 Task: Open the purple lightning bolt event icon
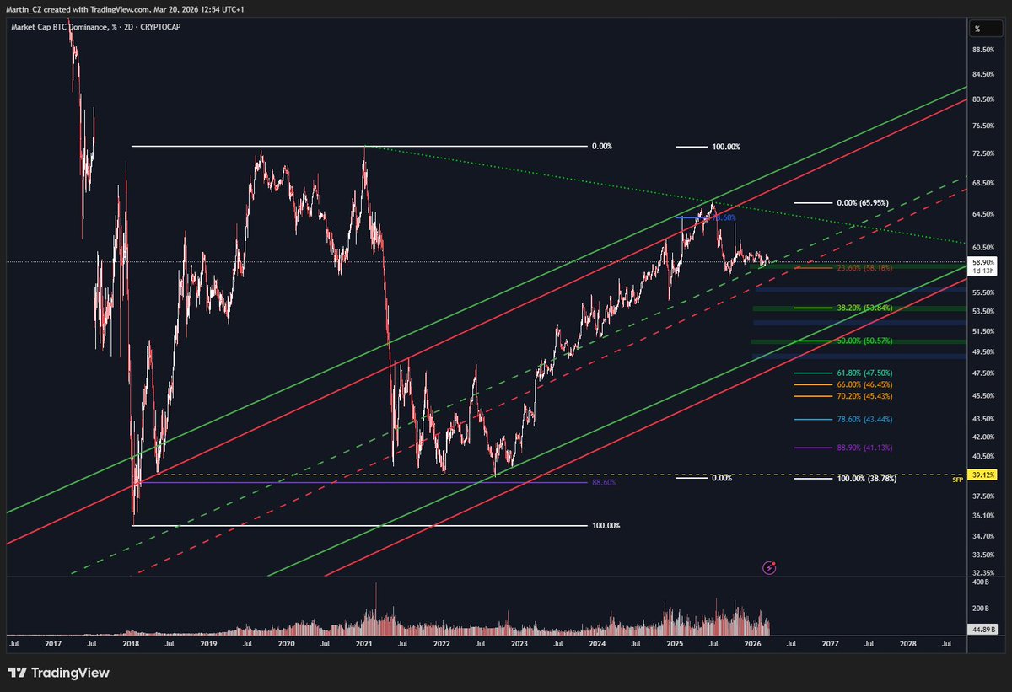pyautogui.click(x=769, y=568)
